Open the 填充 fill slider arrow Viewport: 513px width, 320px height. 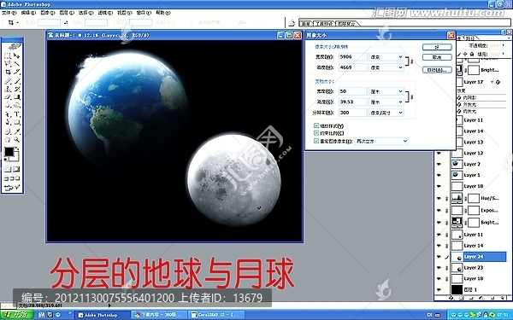[x=504, y=54]
